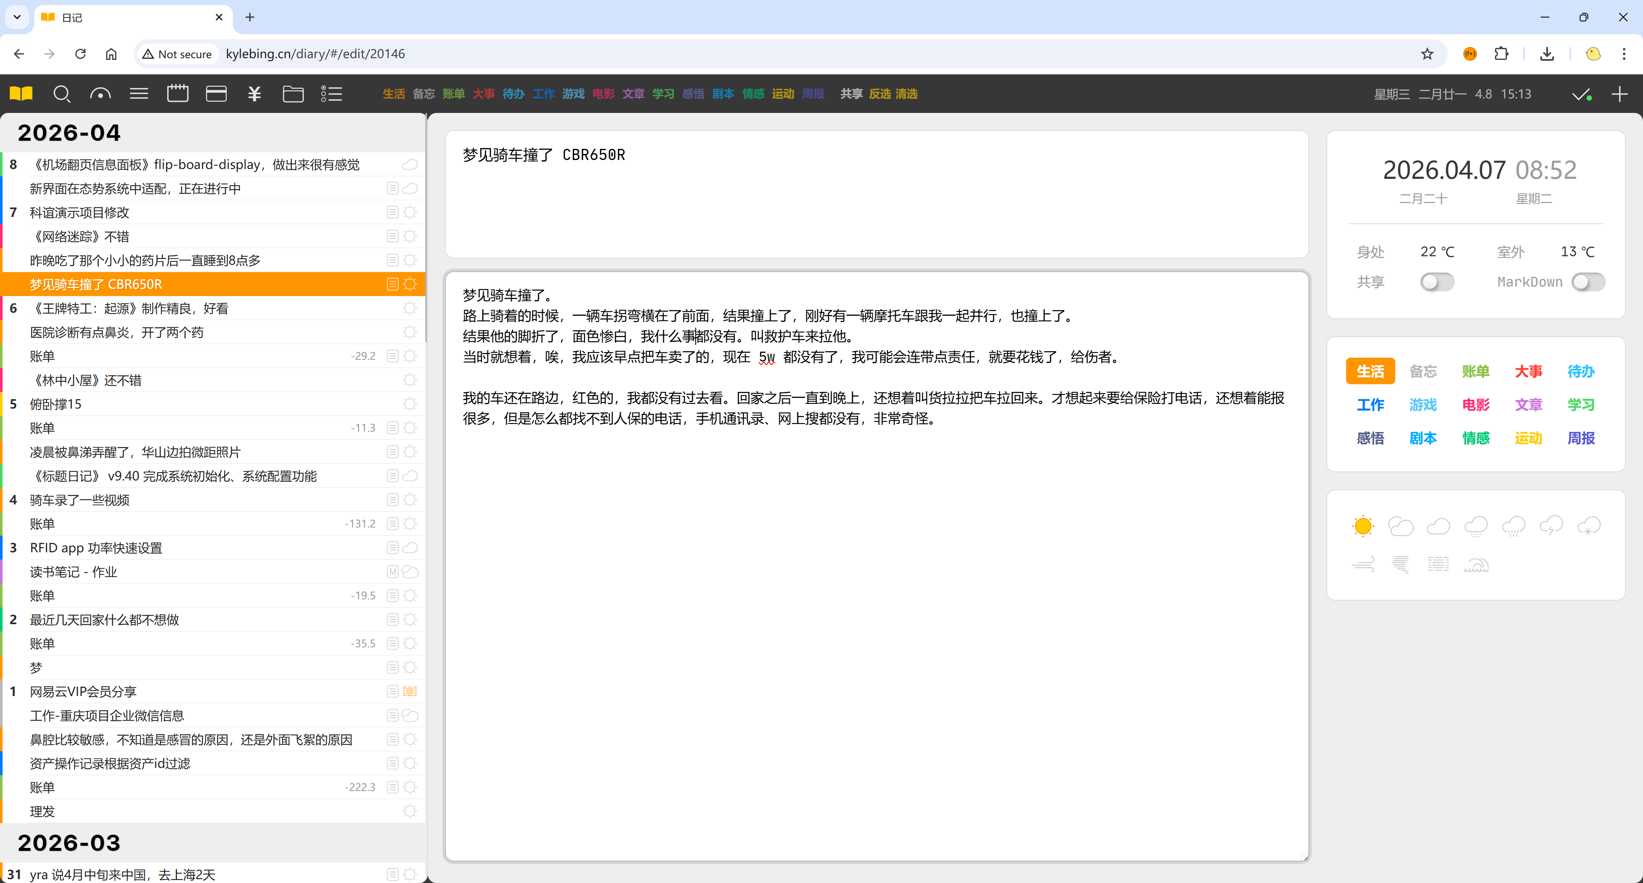This screenshot has height=883, width=1643.
Task: Create new diary with plus icon
Action: click(x=1619, y=95)
